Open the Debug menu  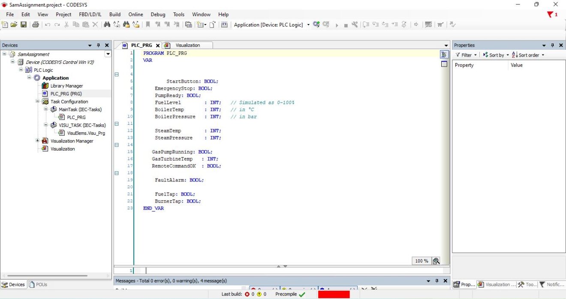(158, 14)
